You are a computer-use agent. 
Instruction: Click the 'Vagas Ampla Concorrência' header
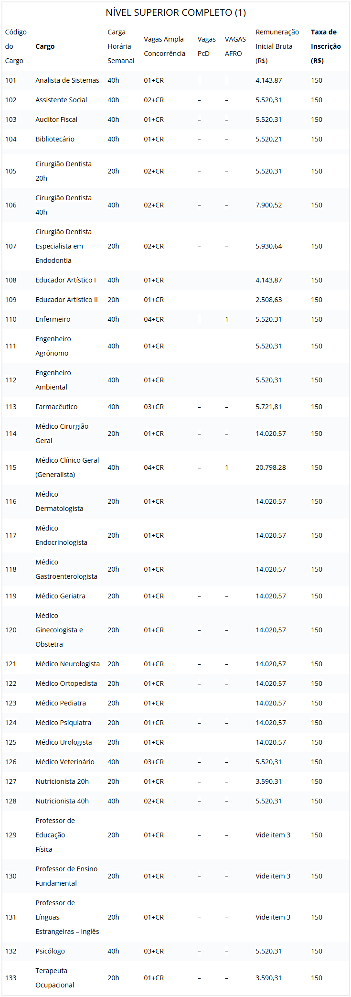(x=164, y=46)
